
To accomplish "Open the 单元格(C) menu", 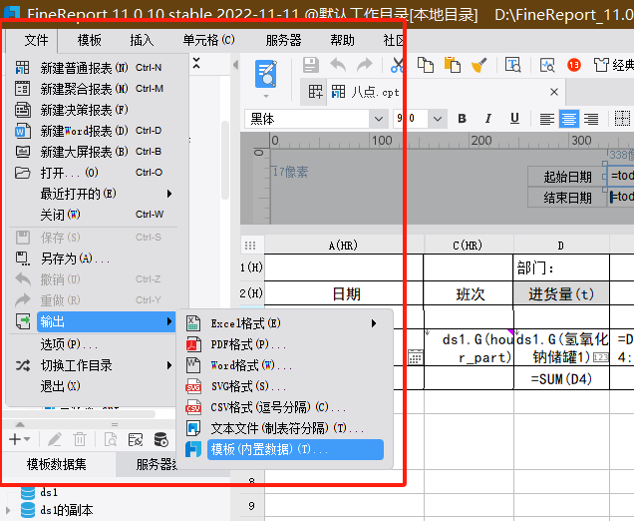I will click(x=208, y=40).
